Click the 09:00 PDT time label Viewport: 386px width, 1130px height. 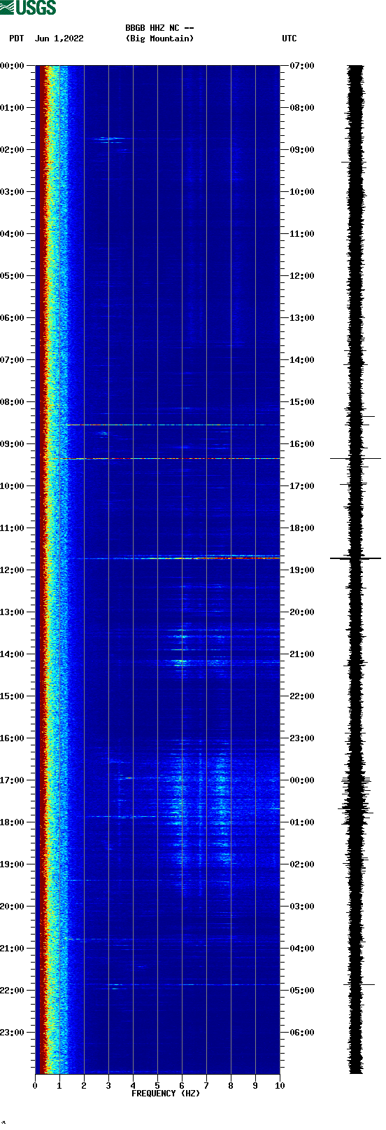[13, 444]
